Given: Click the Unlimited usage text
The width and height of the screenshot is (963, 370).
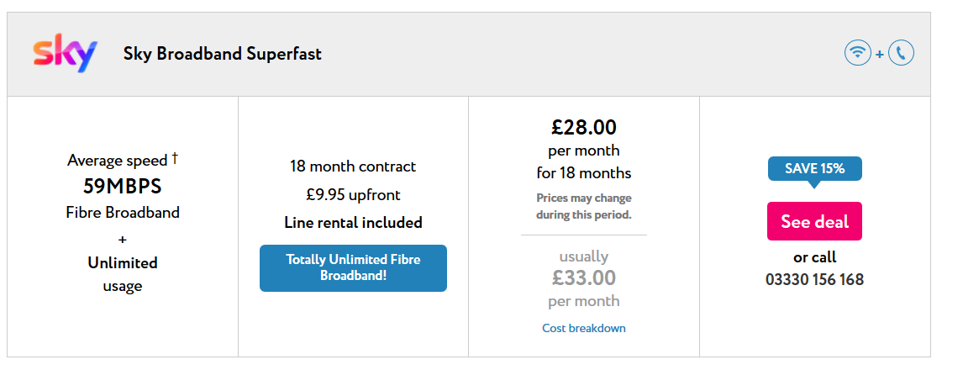Looking at the screenshot, I should coord(122,274).
